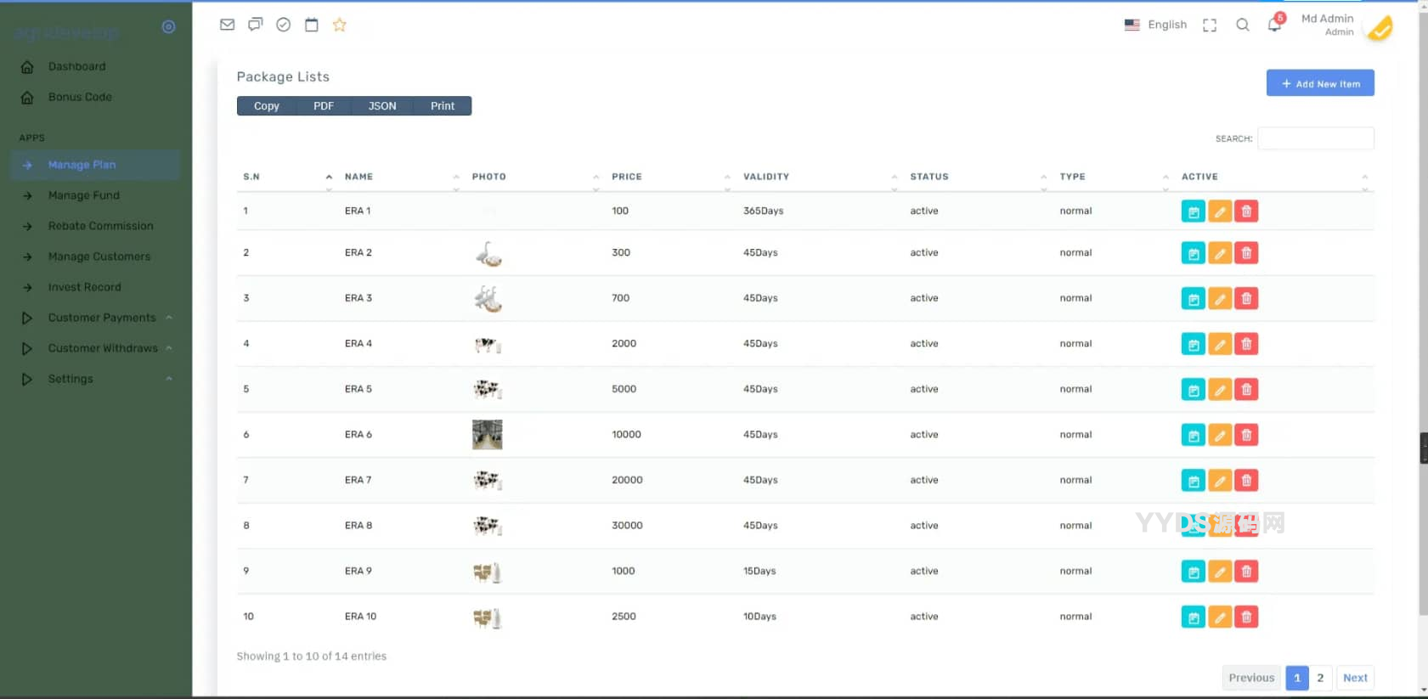Export table using PDF button

pyautogui.click(x=324, y=106)
